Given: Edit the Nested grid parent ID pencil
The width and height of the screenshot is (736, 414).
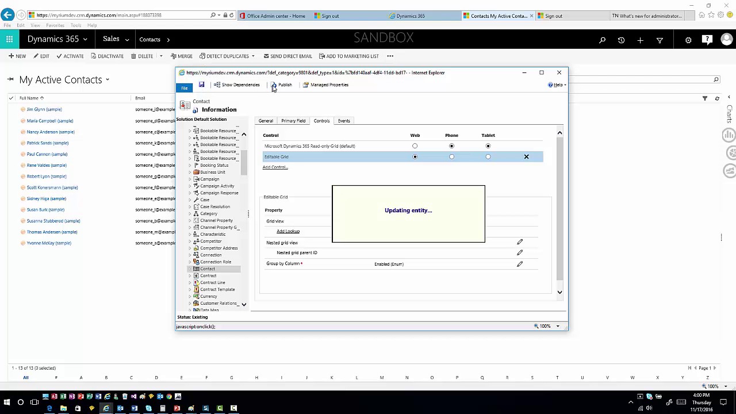Looking at the screenshot, I should click(x=520, y=252).
